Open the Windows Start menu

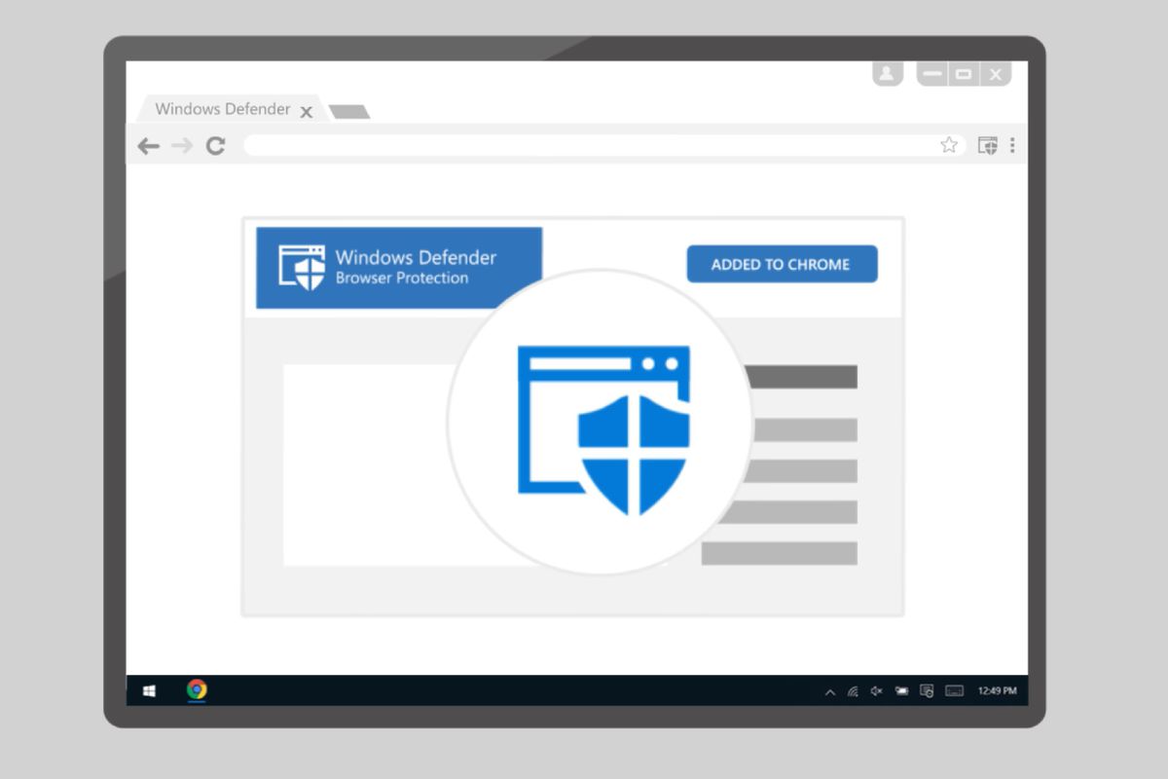click(149, 691)
